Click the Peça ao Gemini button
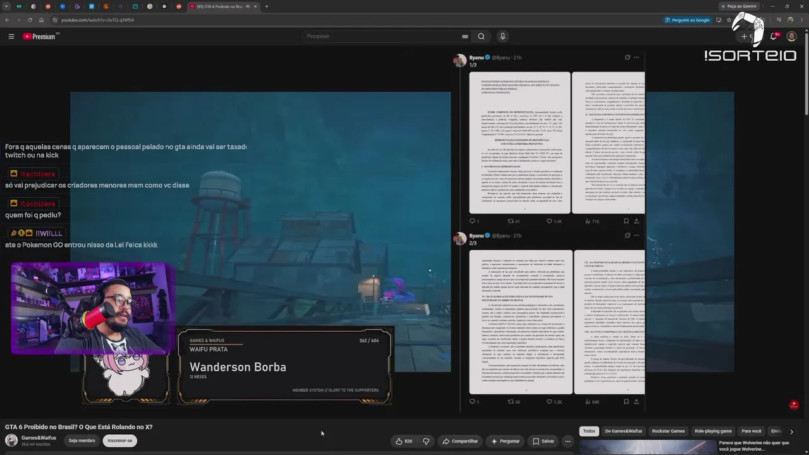The width and height of the screenshot is (809, 455). [x=738, y=6]
